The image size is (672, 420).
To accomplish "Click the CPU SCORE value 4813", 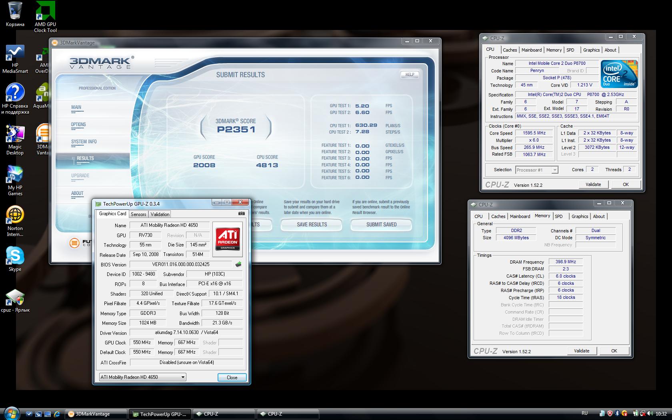I will (x=267, y=165).
